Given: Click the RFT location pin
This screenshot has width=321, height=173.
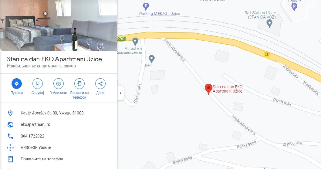Looking at the screenshot, I should click(x=151, y=59).
